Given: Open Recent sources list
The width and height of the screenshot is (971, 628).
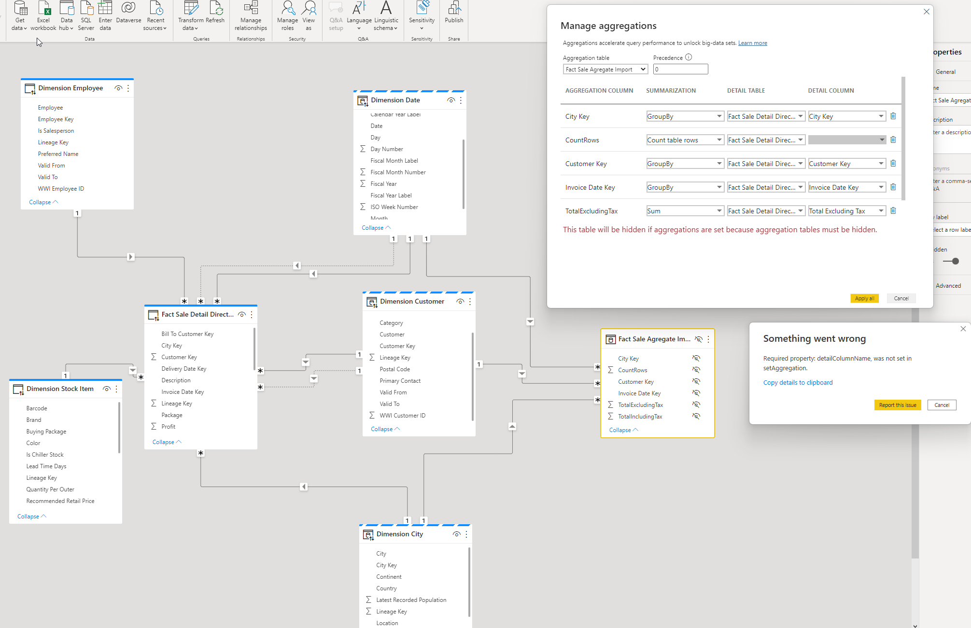Looking at the screenshot, I should point(155,16).
